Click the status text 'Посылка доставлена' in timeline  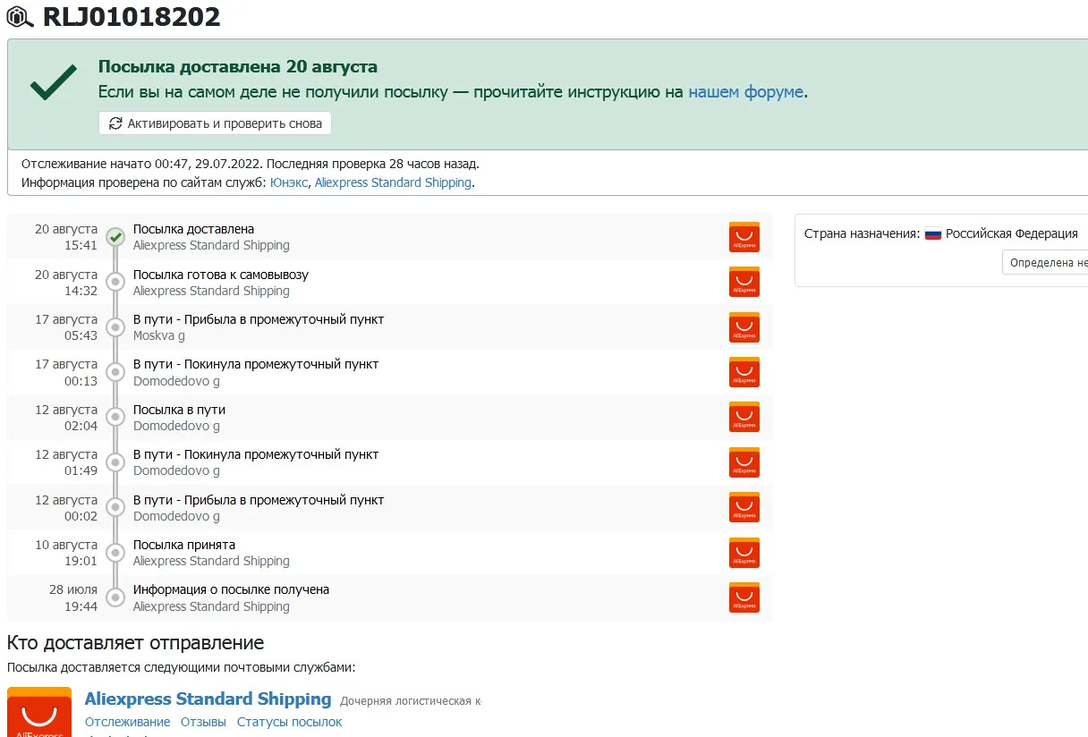(193, 229)
